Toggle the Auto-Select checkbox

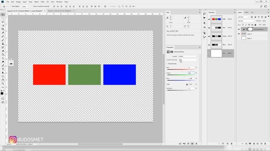coord(10,7)
